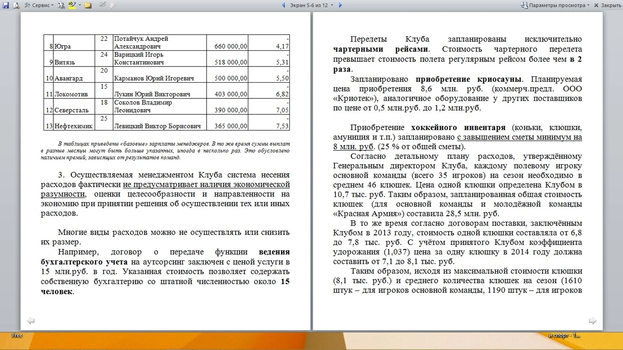The image size is (623, 350).
Task: Click the Research/translate icon in toolbar
Action: (61, 5)
